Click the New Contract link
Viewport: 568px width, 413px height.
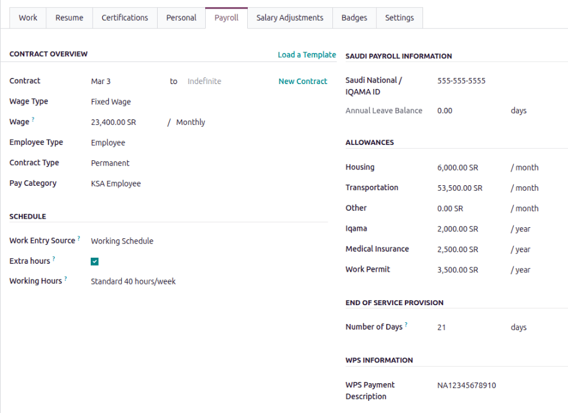click(303, 81)
